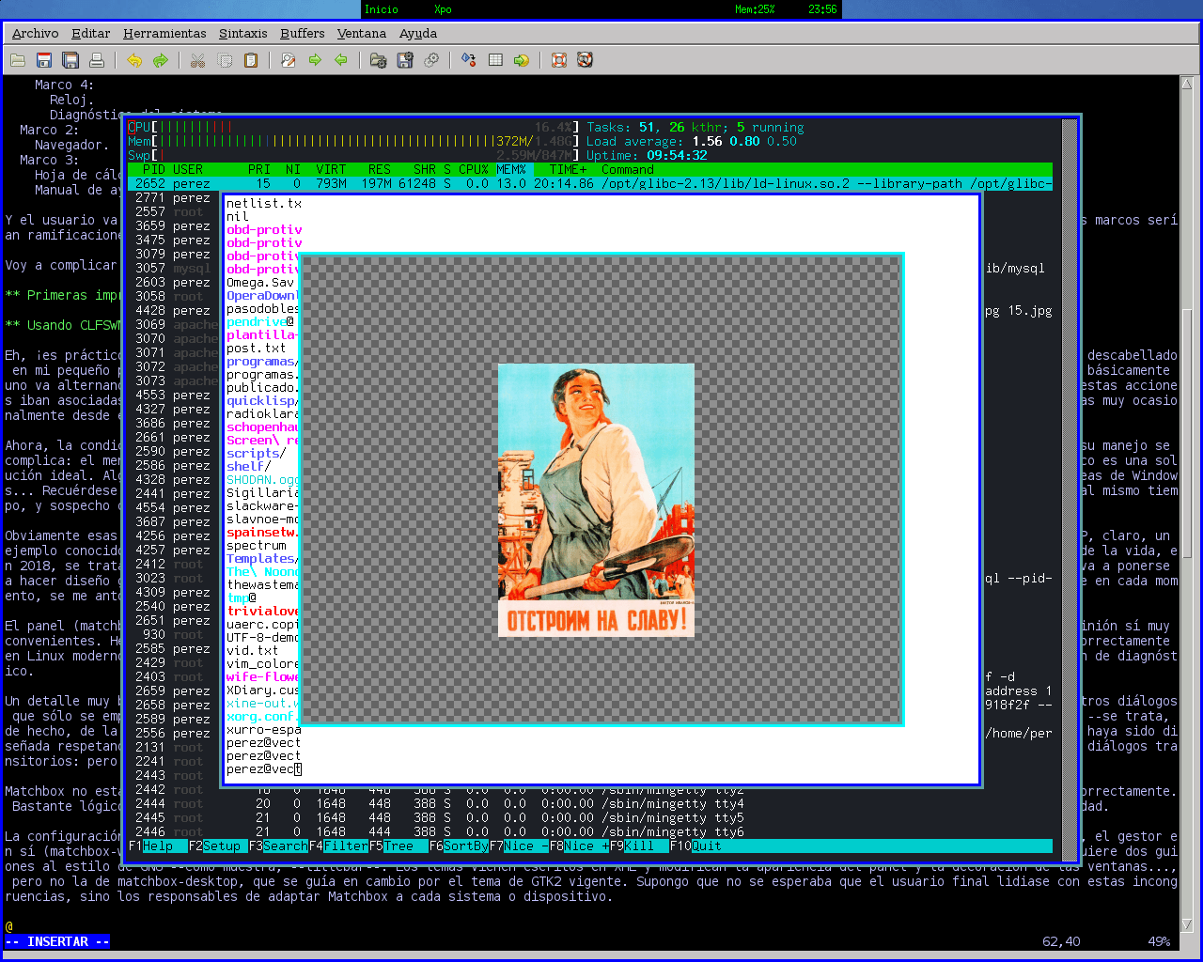Click the CPU% column header in htop

474,170
